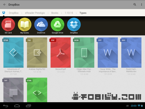145x109 pixels.
Task: Click the Dropbox logo in breadcrumb bar
Action: click(4, 13)
